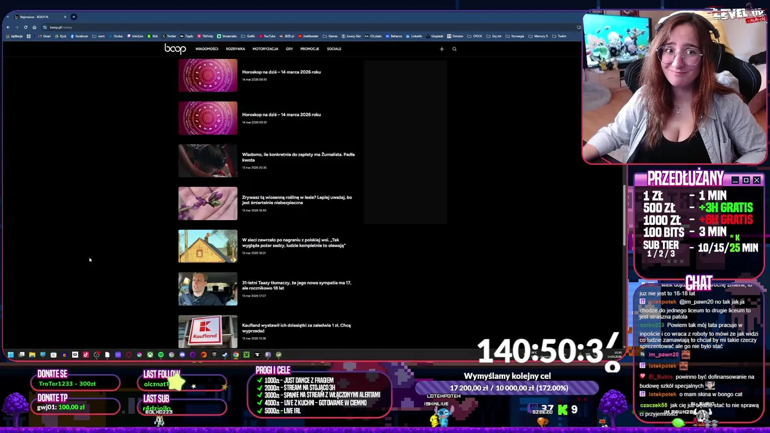Expand the Grafik bookmark folder
Viewport: 770px width, 433px height.
(x=248, y=36)
